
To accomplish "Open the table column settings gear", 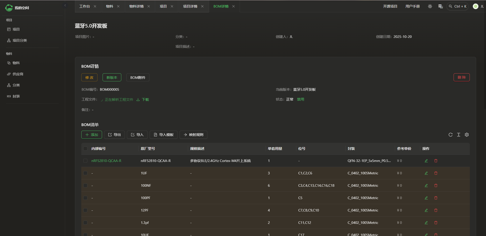I will (466, 135).
